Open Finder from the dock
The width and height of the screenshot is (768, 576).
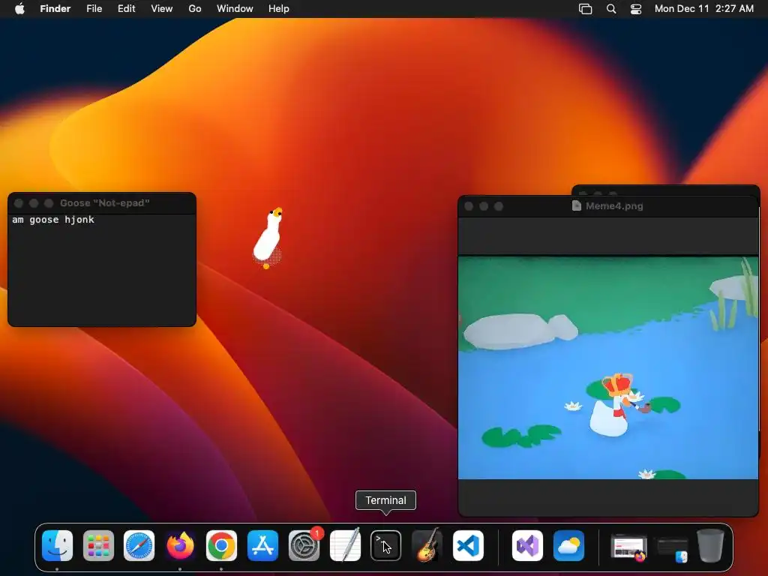(57, 546)
